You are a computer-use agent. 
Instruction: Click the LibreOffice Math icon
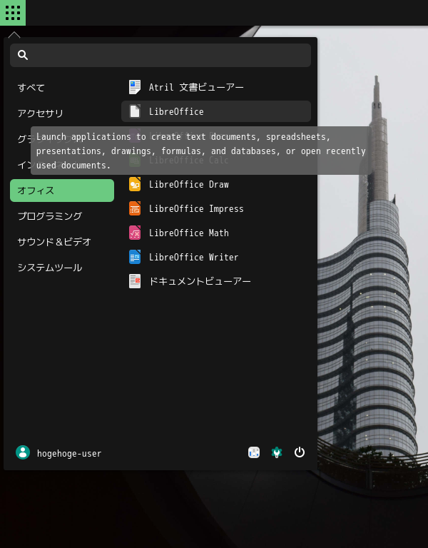[x=135, y=233]
